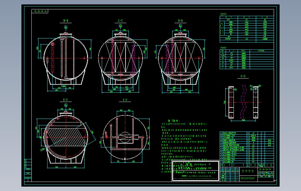Viewport: 301px width, 191px height.
Task: Click the G-G section label
Action: (x=243, y=76)
